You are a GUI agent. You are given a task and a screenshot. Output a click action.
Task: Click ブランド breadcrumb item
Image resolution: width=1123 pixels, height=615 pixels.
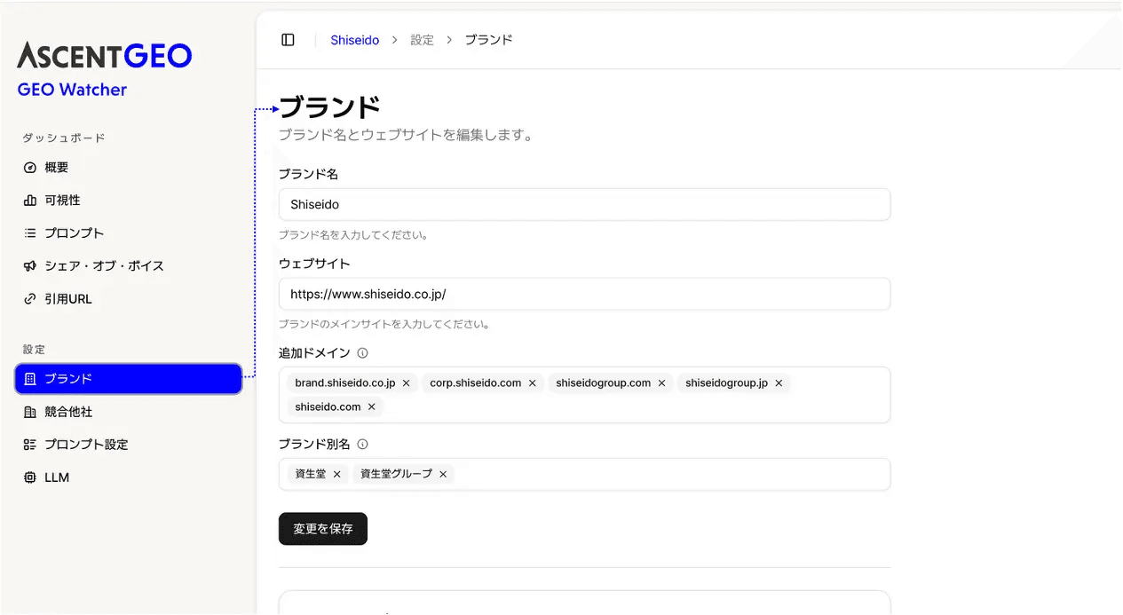pos(489,40)
